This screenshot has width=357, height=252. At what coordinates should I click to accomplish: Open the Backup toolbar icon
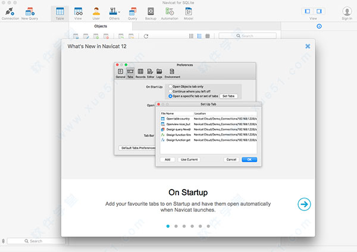(151, 14)
